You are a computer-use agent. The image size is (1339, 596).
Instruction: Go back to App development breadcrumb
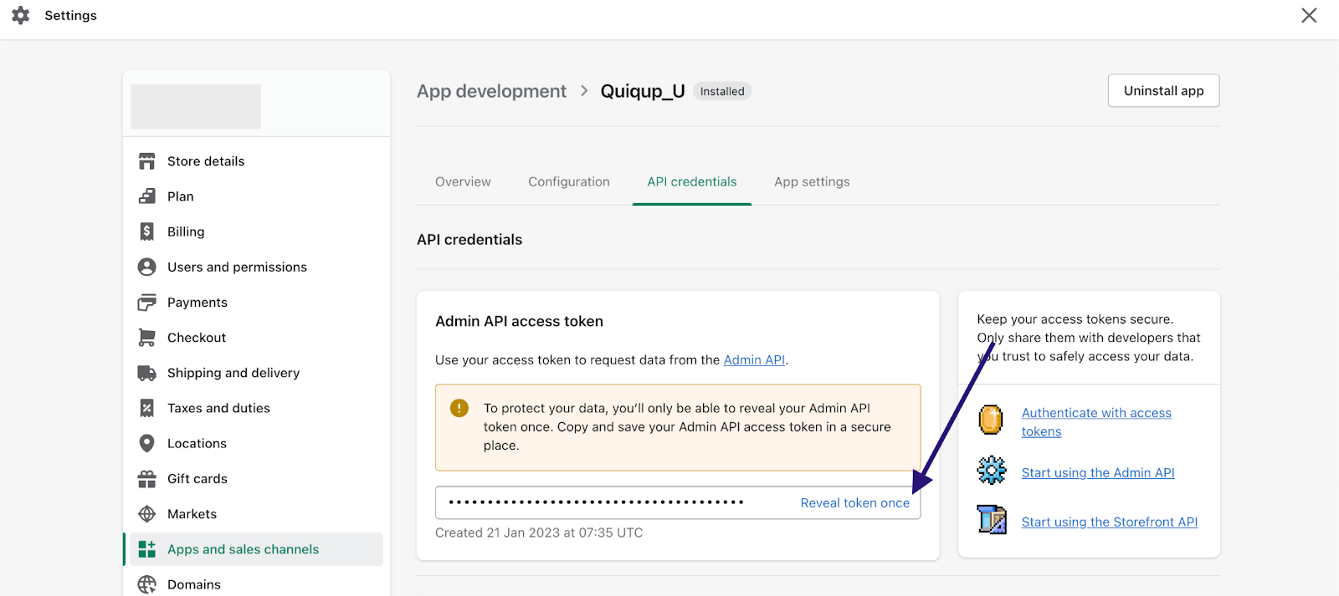tap(491, 91)
